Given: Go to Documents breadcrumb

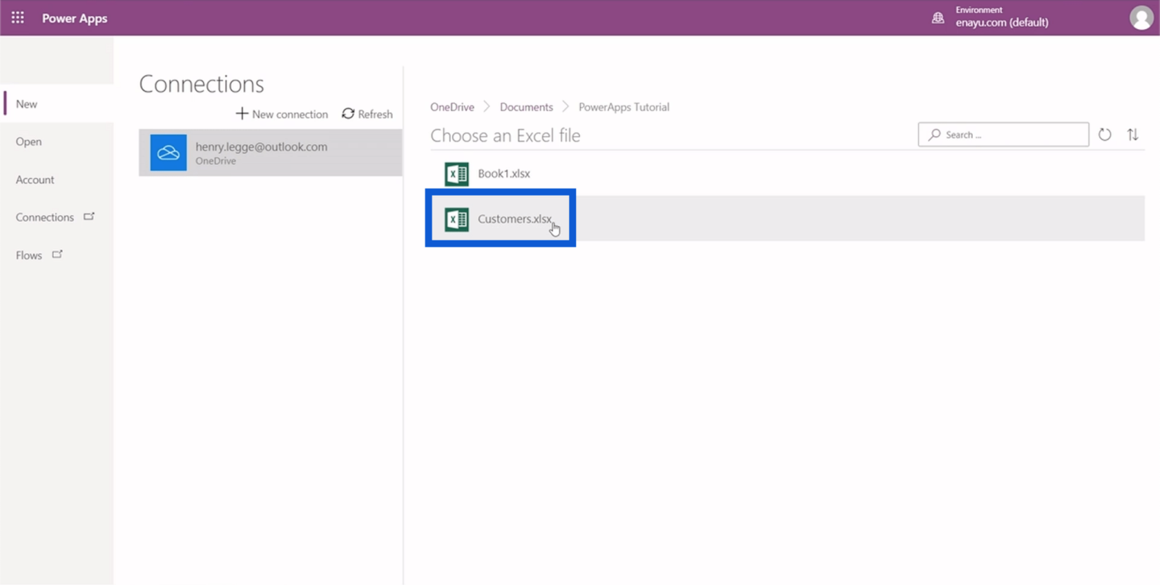Looking at the screenshot, I should pyautogui.click(x=526, y=107).
